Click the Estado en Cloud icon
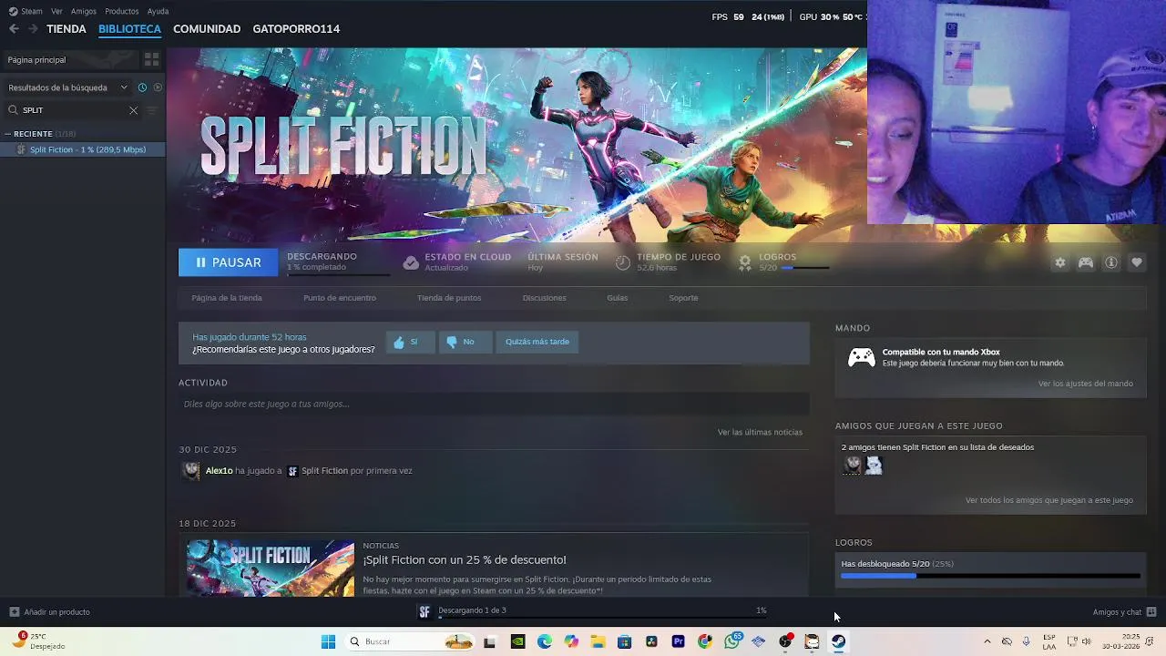The width and height of the screenshot is (1166, 656). click(x=411, y=262)
